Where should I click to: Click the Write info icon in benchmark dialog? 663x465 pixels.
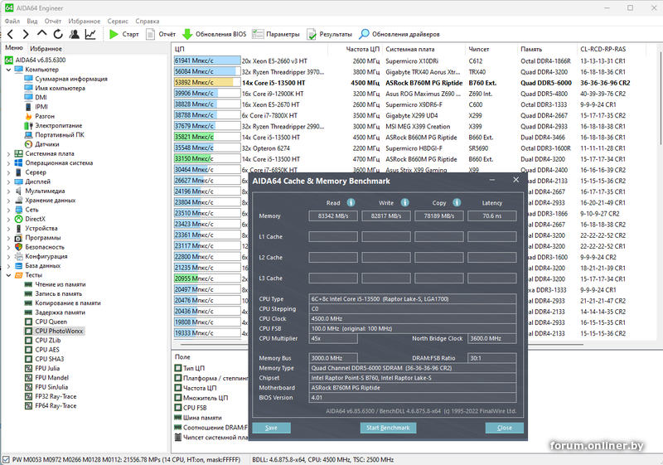(x=404, y=202)
